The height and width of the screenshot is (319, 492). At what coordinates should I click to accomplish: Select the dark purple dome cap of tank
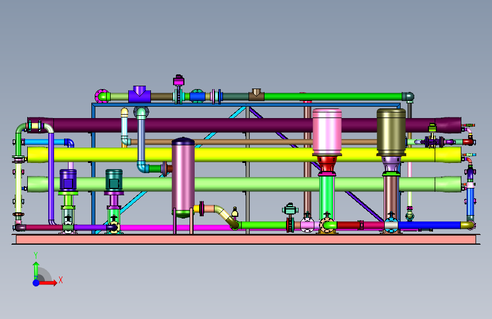click(x=183, y=141)
